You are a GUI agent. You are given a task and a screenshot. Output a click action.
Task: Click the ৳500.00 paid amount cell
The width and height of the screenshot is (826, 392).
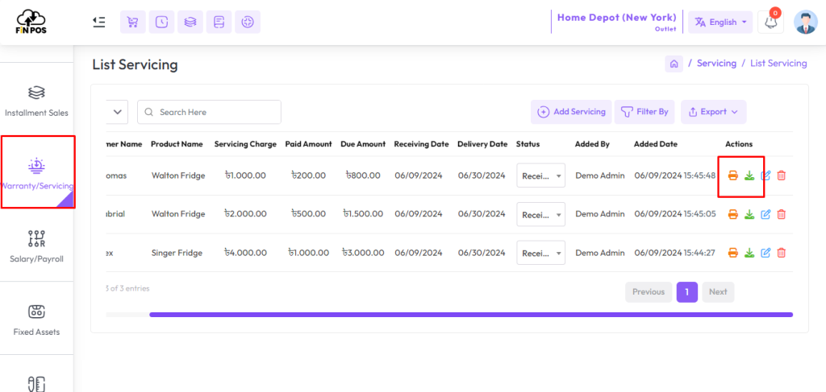coord(308,214)
